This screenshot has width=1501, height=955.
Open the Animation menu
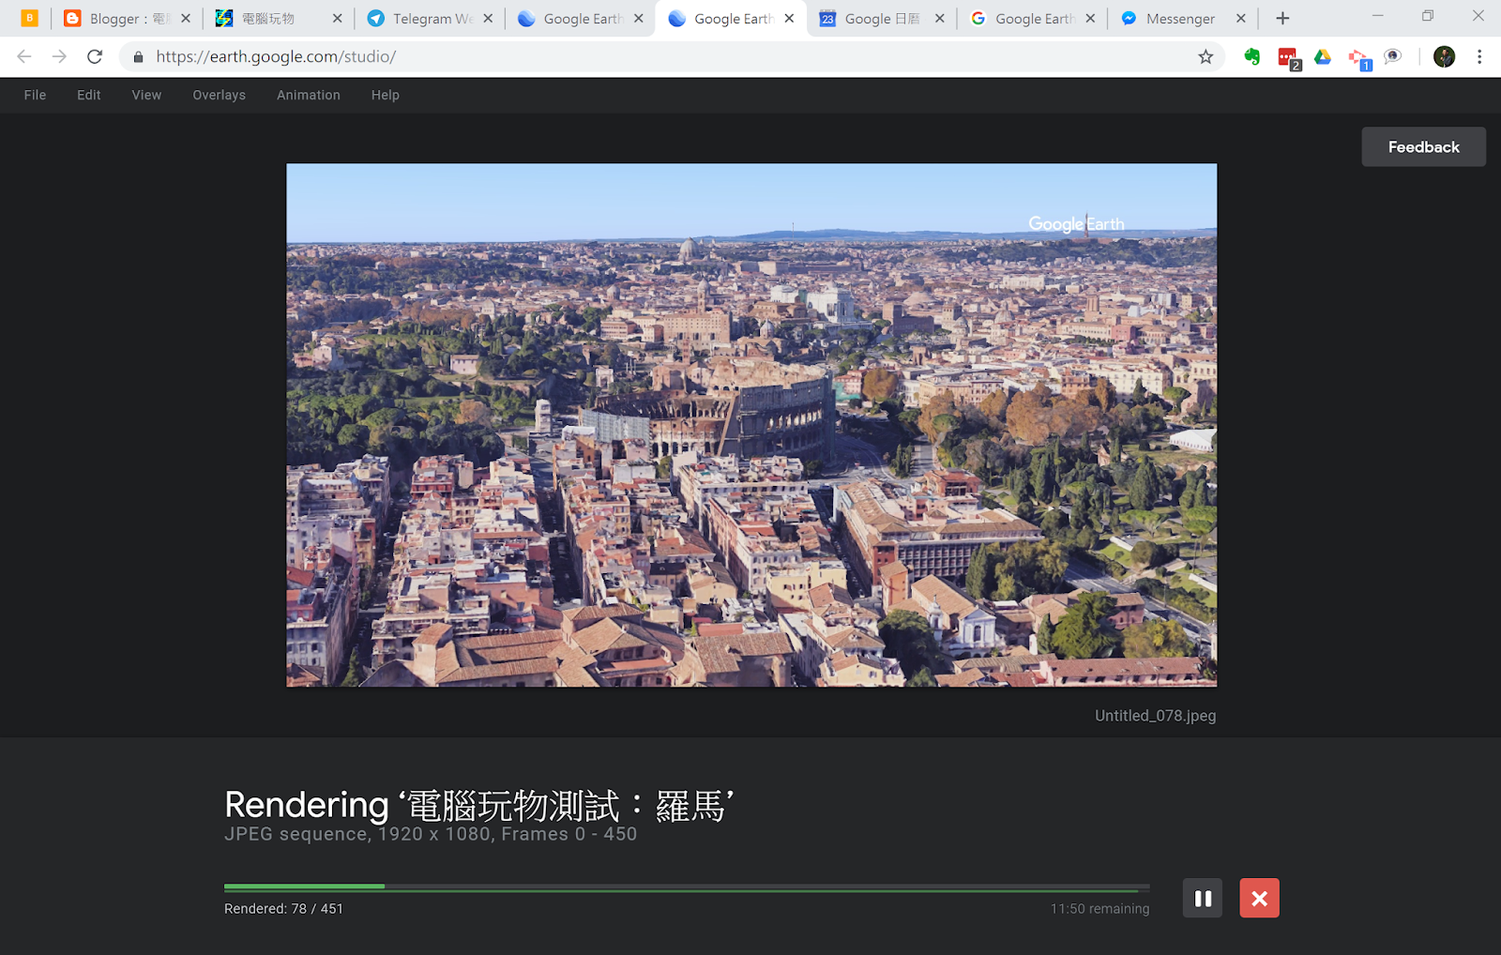pos(308,95)
